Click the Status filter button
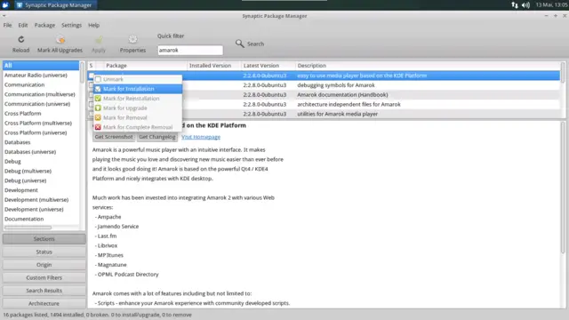The image size is (569, 320). (x=44, y=252)
